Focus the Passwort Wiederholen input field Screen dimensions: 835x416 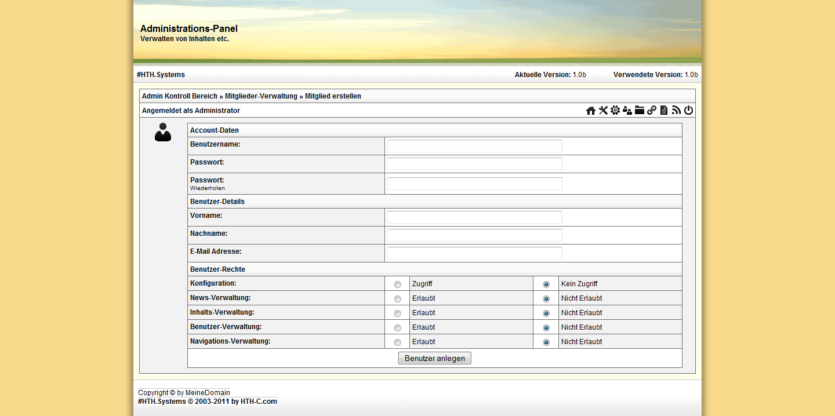[x=475, y=184]
